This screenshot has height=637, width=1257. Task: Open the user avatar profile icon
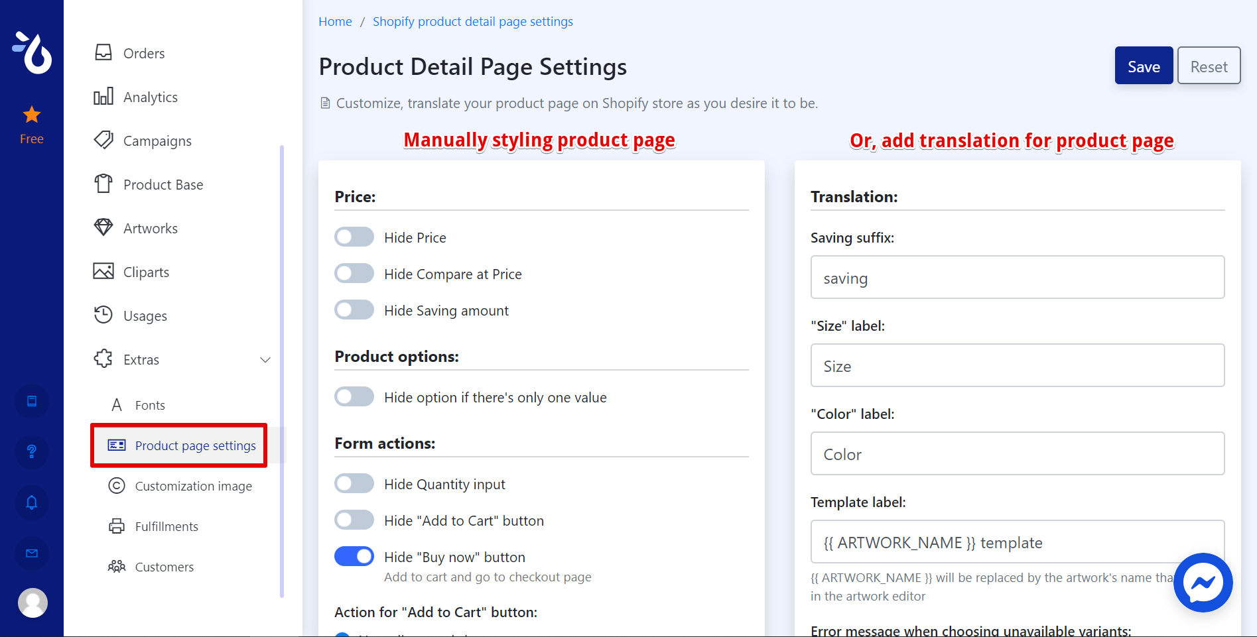click(x=33, y=603)
